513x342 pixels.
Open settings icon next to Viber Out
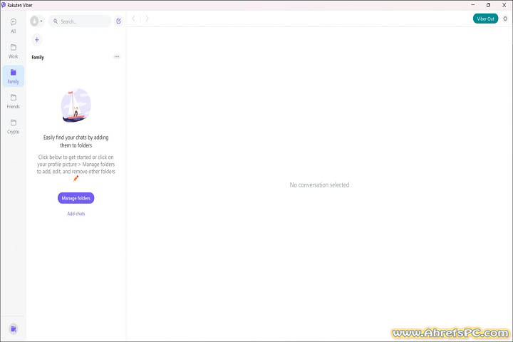click(x=505, y=19)
